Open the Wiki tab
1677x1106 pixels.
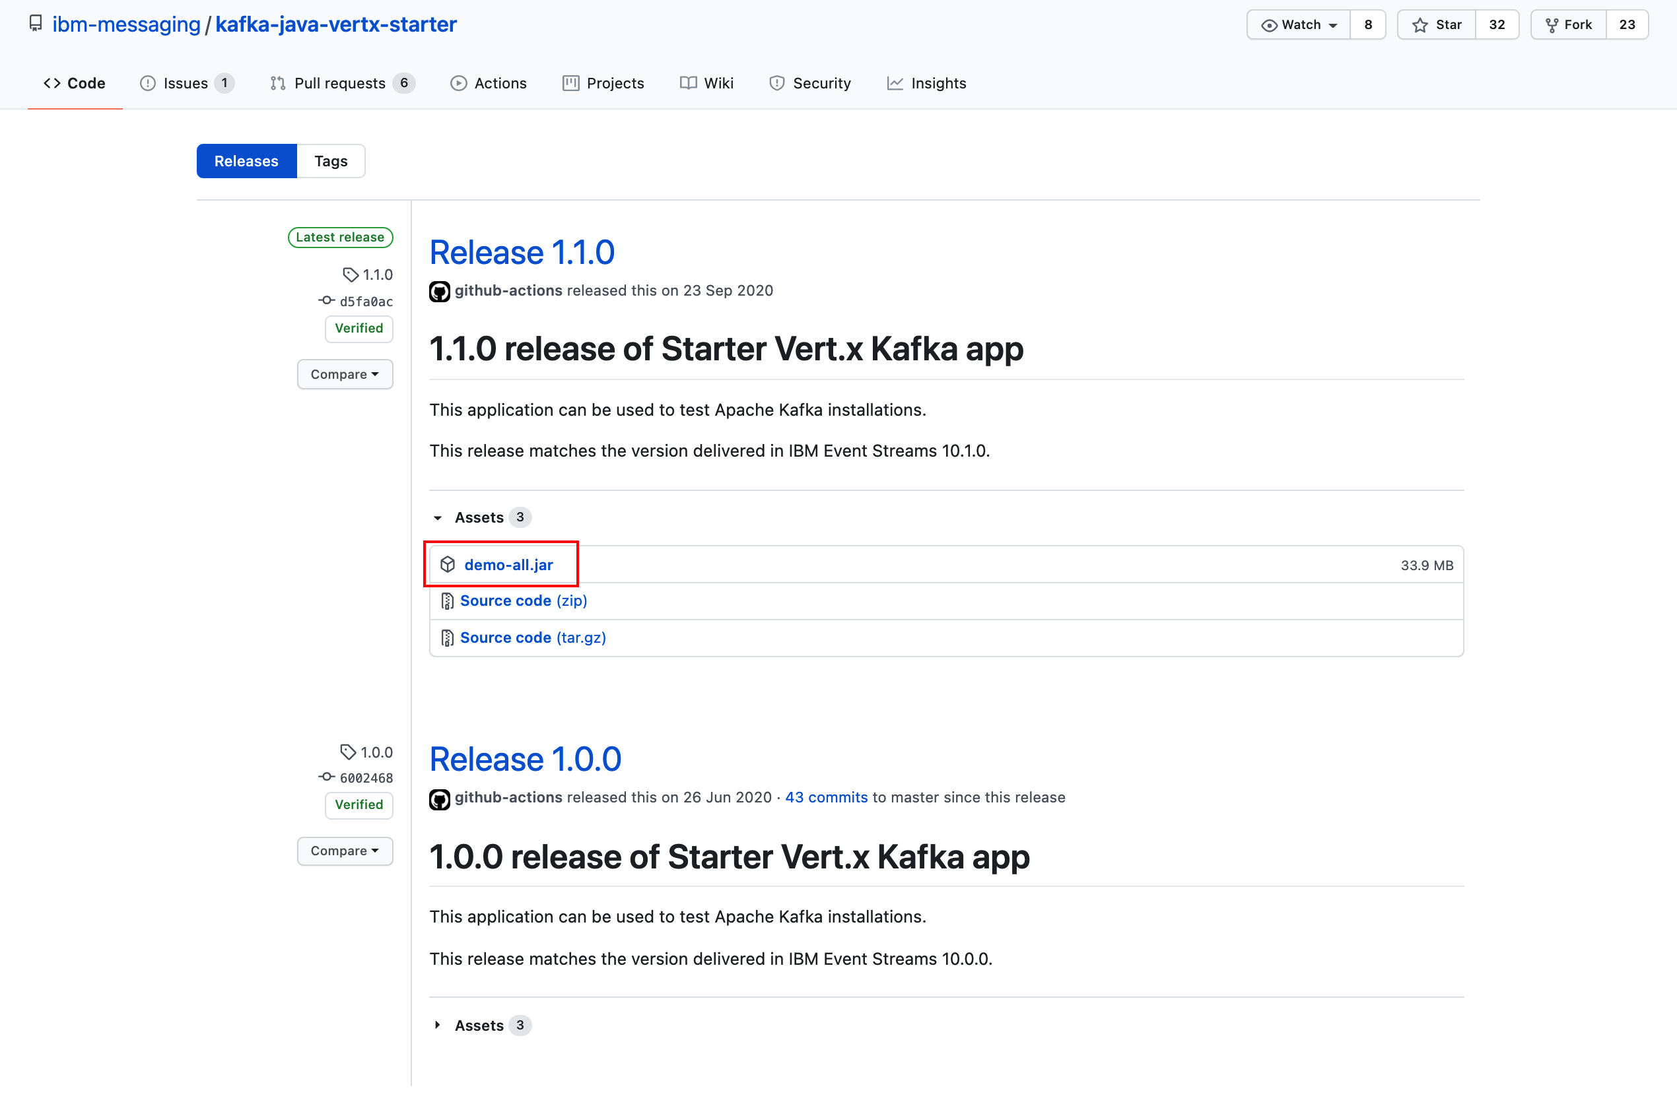click(706, 83)
